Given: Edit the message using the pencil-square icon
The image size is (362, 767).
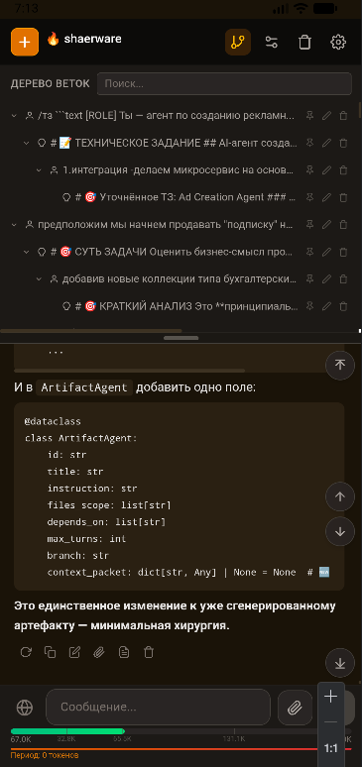Looking at the screenshot, I should click(x=74, y=652).
